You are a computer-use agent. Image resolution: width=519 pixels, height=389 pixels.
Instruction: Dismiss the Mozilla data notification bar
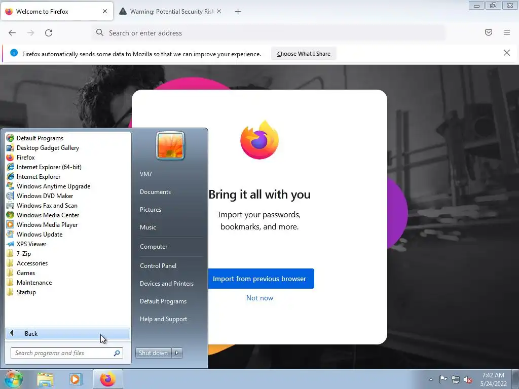507,53
